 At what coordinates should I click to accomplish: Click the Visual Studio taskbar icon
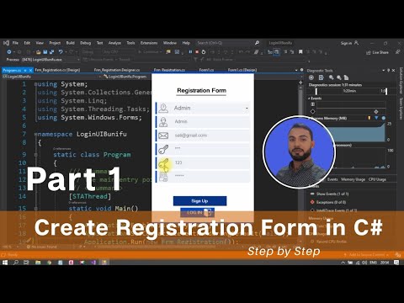point(93,263)
